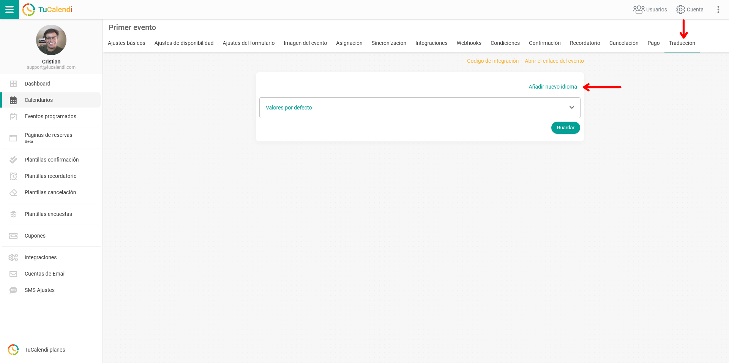729x363 pixels.
Task: Open the Usuarios people icon
Action: click(x=639, y=10)
